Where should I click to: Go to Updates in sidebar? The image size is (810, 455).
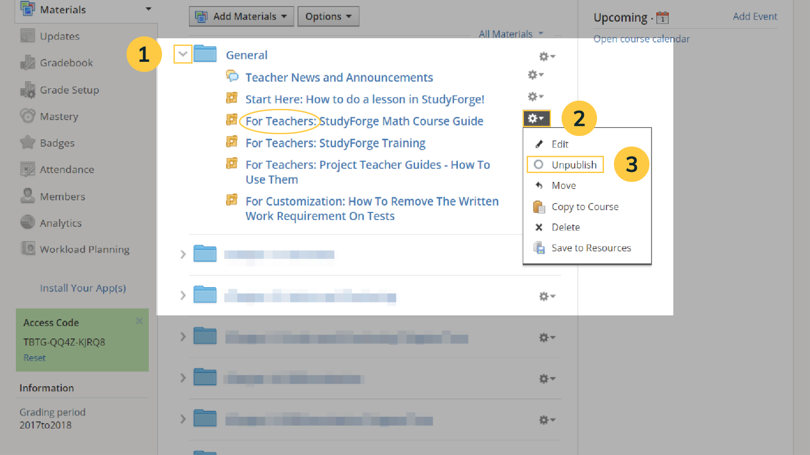59,36
